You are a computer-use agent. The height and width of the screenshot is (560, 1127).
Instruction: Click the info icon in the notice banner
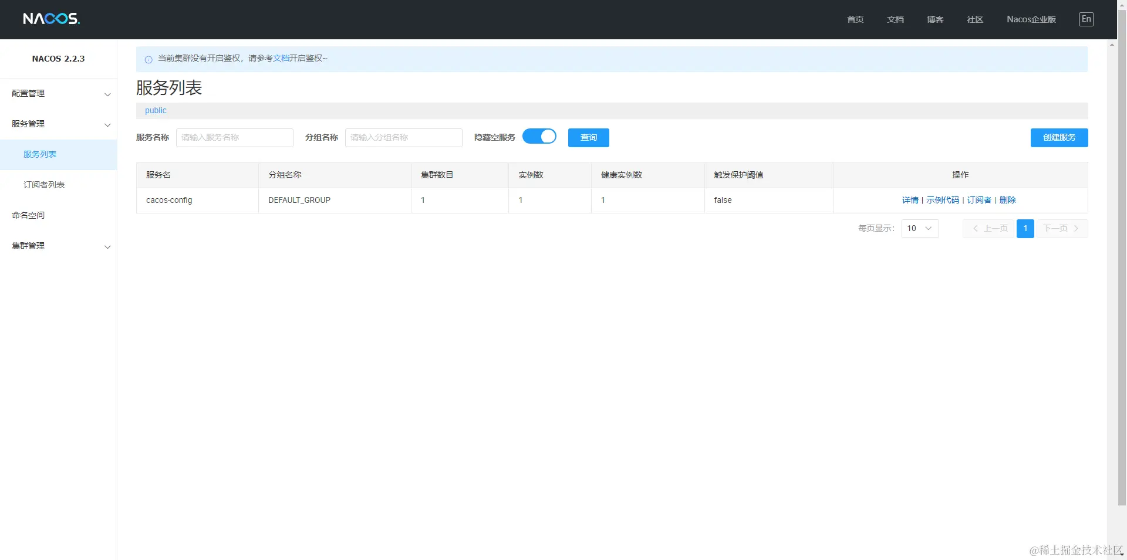[149, 59]
